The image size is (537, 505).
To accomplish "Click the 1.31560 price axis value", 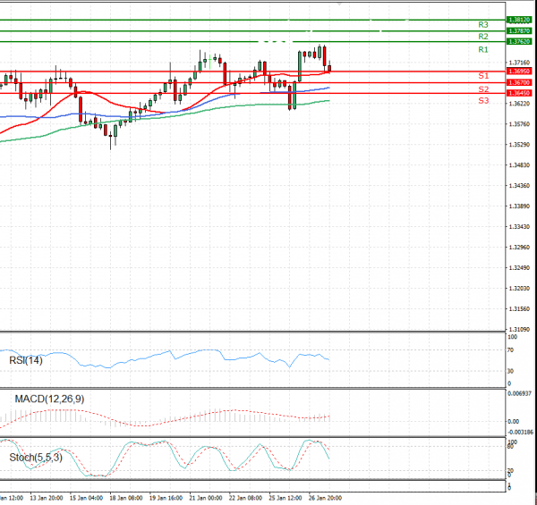I will tap(519, 308).
